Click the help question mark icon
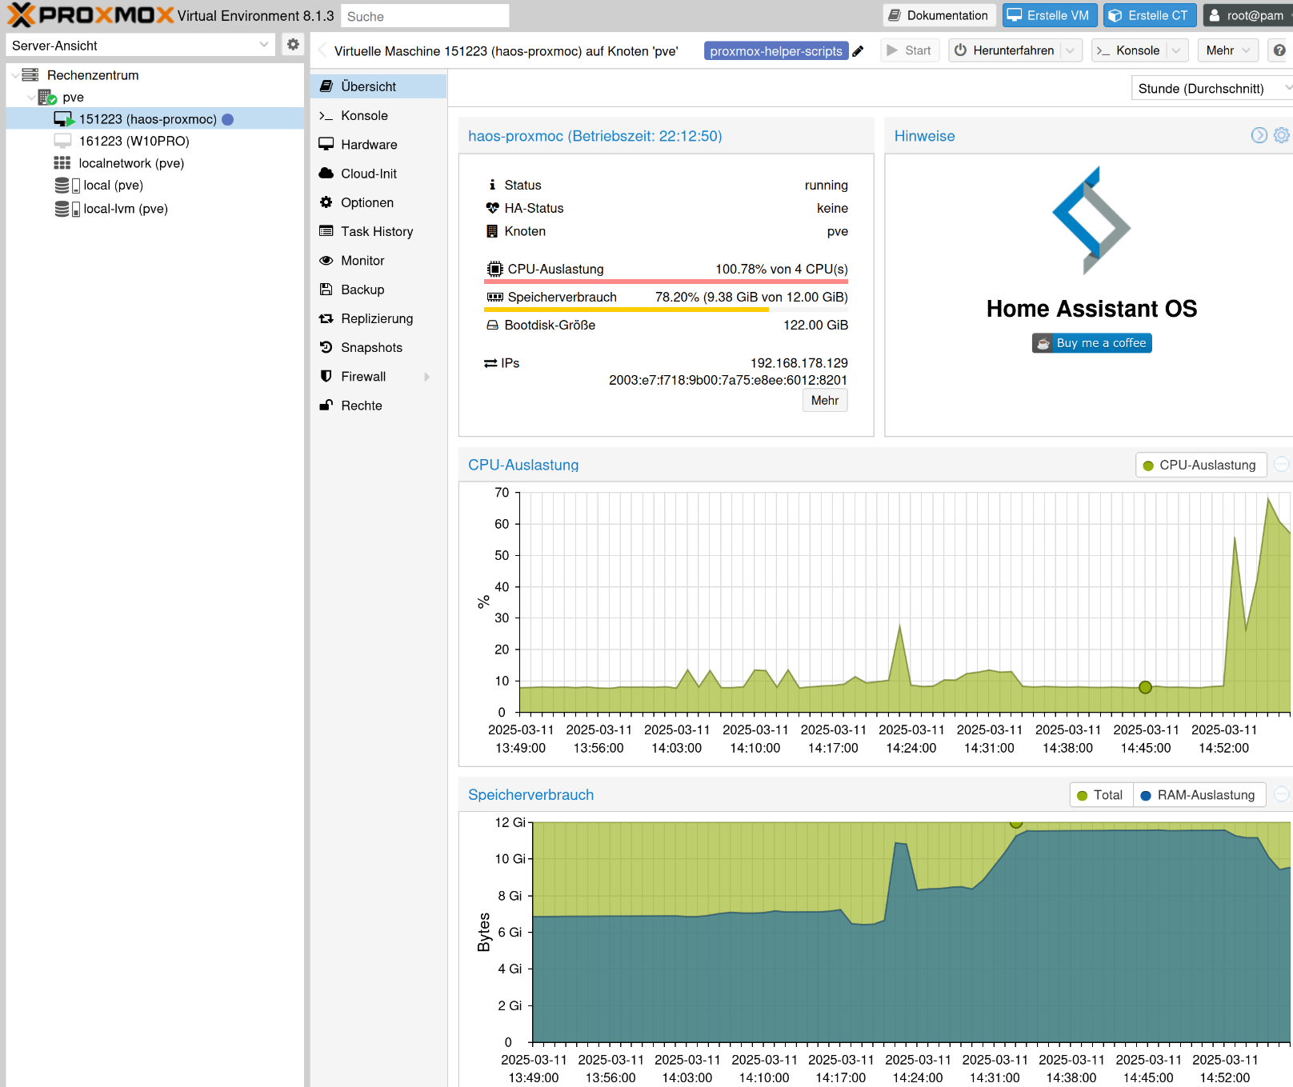Screen dimensions: 1293x1087 click(x=1279, y=50)
